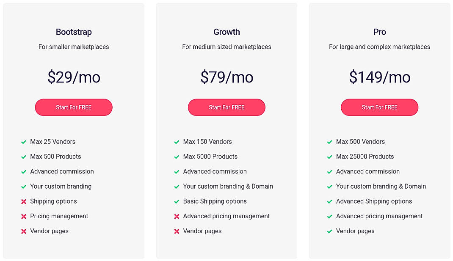Click the checkmark beside Advanced commission under Pro
Viewport: 453px width, 261px height.
click(329, 171)
